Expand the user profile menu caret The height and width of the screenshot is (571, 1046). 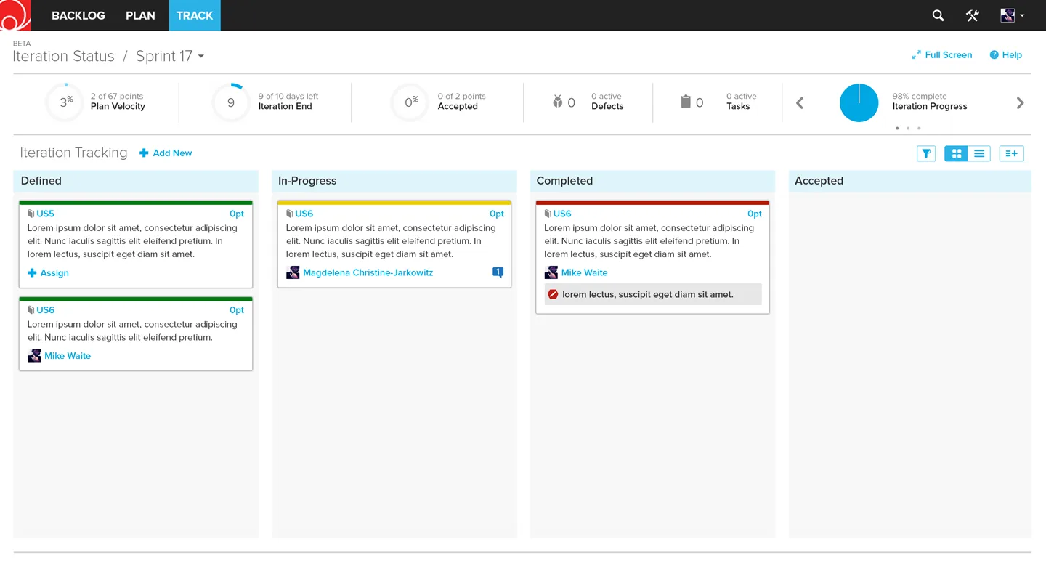pyautogui.click(x=1022, y=15)
